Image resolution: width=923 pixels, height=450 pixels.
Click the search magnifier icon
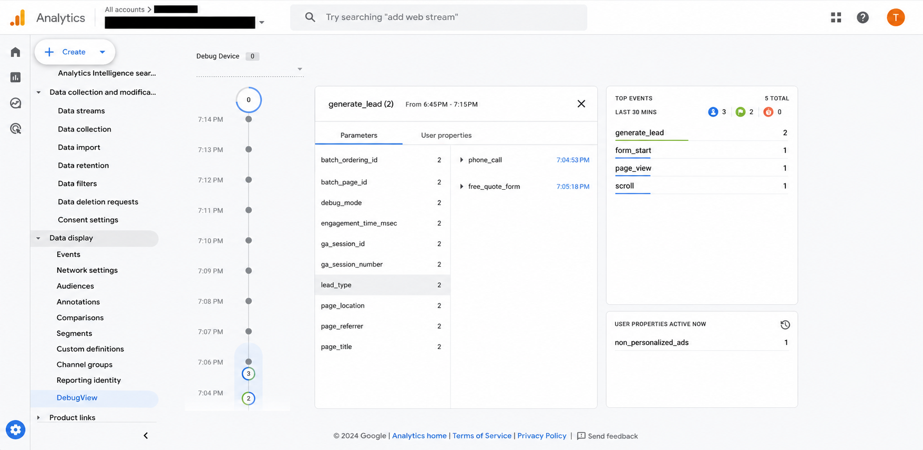coord(310,17)
